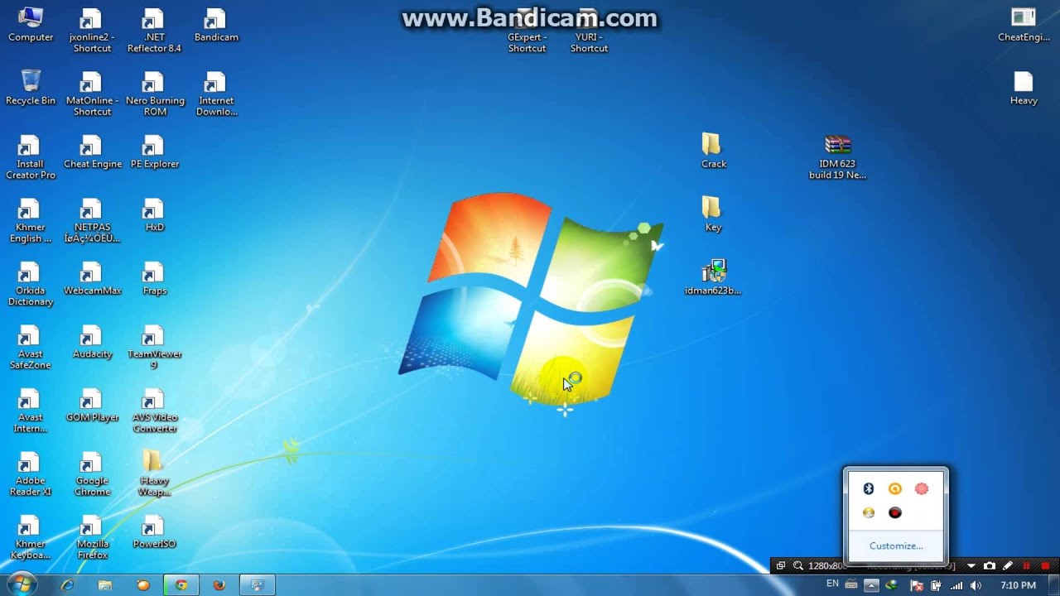Click Bandicam bar dropdown arrow
The height and width of the screenshot is (596, 1060).
(x=971, y=566)
